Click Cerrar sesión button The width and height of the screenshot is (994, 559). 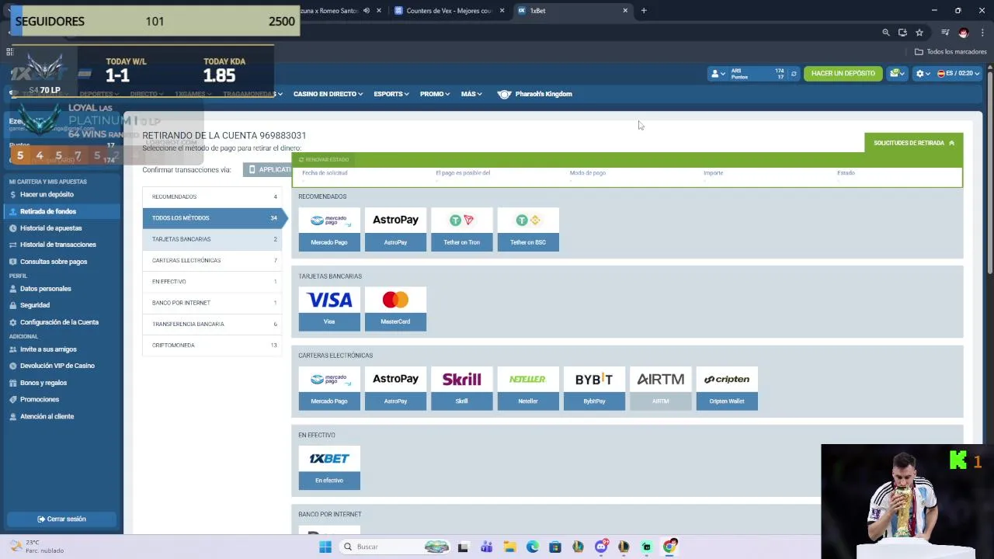click(x=61, y=519)
